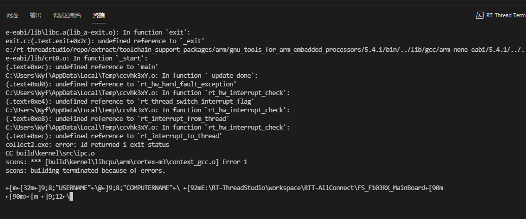Click the CC build\kernel\src\ipc.o line
Screen dimensions: 526x219
point(50,153)
